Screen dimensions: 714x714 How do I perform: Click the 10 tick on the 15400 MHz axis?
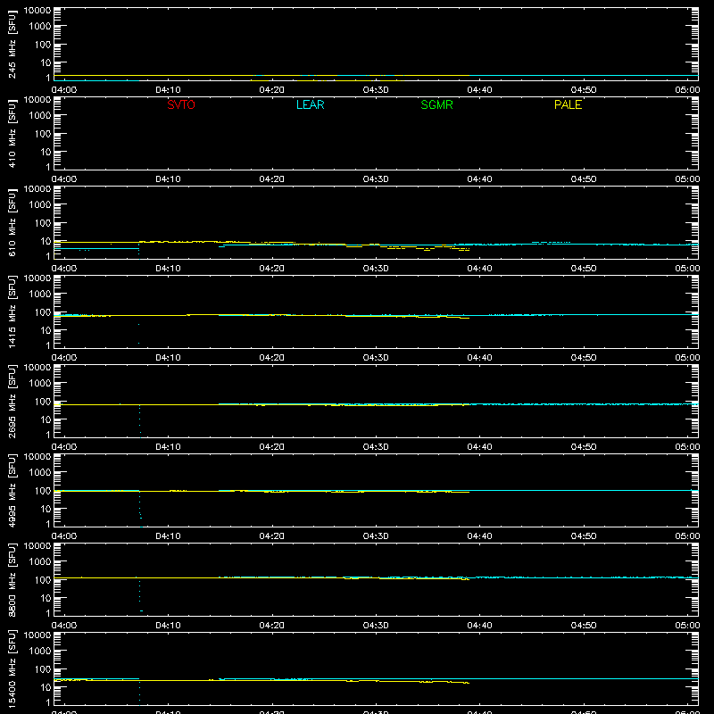coord(46,687)
